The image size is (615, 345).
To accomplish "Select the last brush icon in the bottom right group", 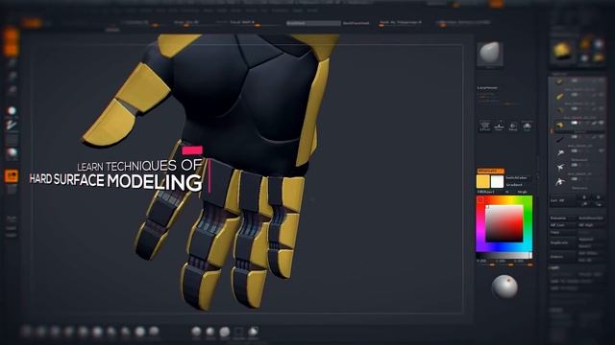I will [x=254, y=332].
